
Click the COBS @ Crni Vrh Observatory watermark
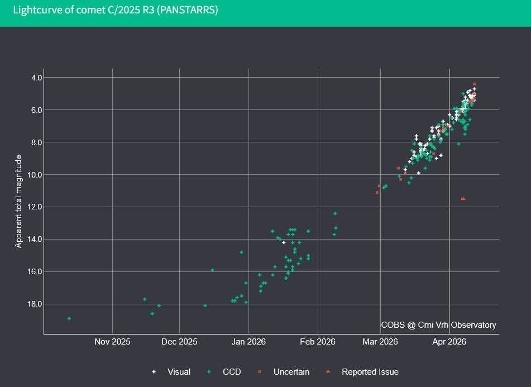[x=438, y=324]
